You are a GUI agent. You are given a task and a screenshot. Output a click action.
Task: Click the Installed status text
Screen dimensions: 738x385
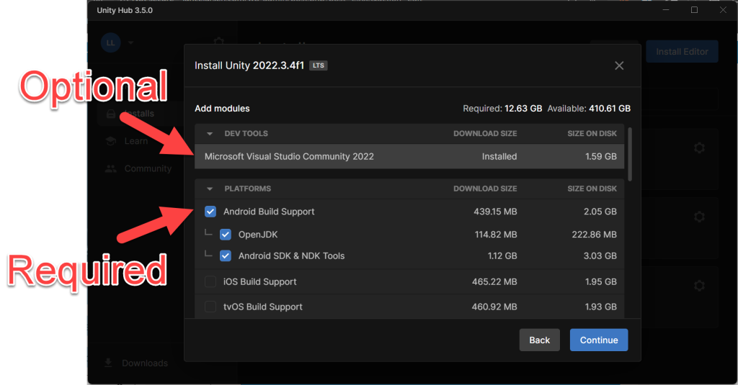[499, 157]
